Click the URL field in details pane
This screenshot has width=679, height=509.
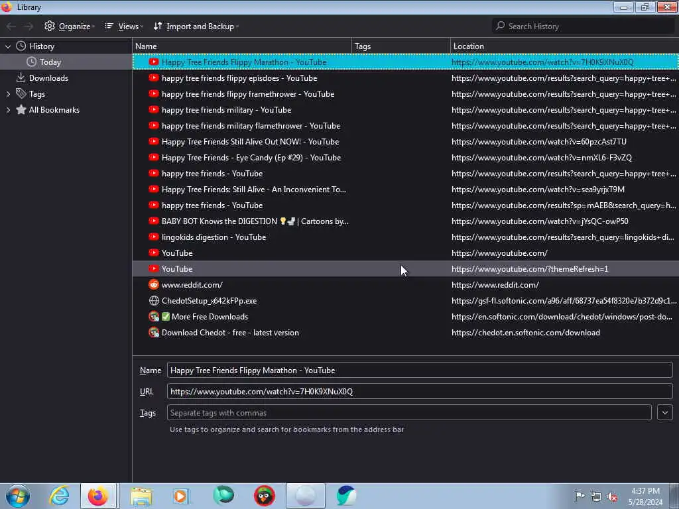(x=420, y=391)
